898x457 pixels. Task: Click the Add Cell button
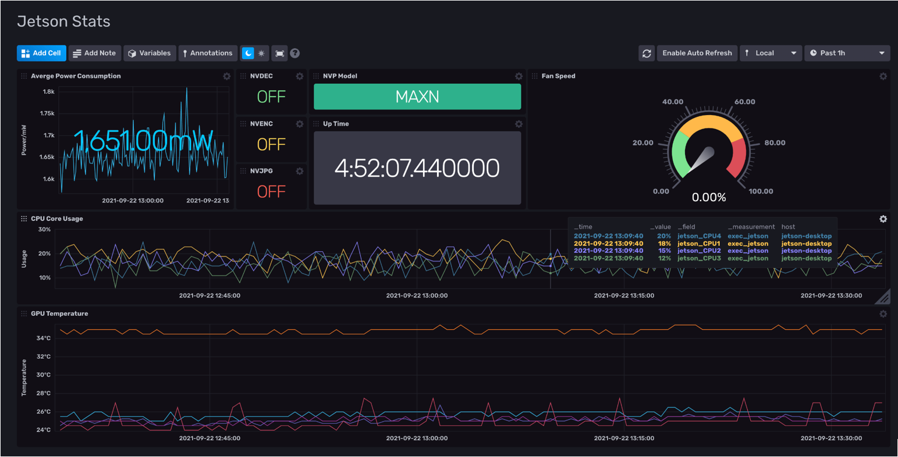click(41, 53)
